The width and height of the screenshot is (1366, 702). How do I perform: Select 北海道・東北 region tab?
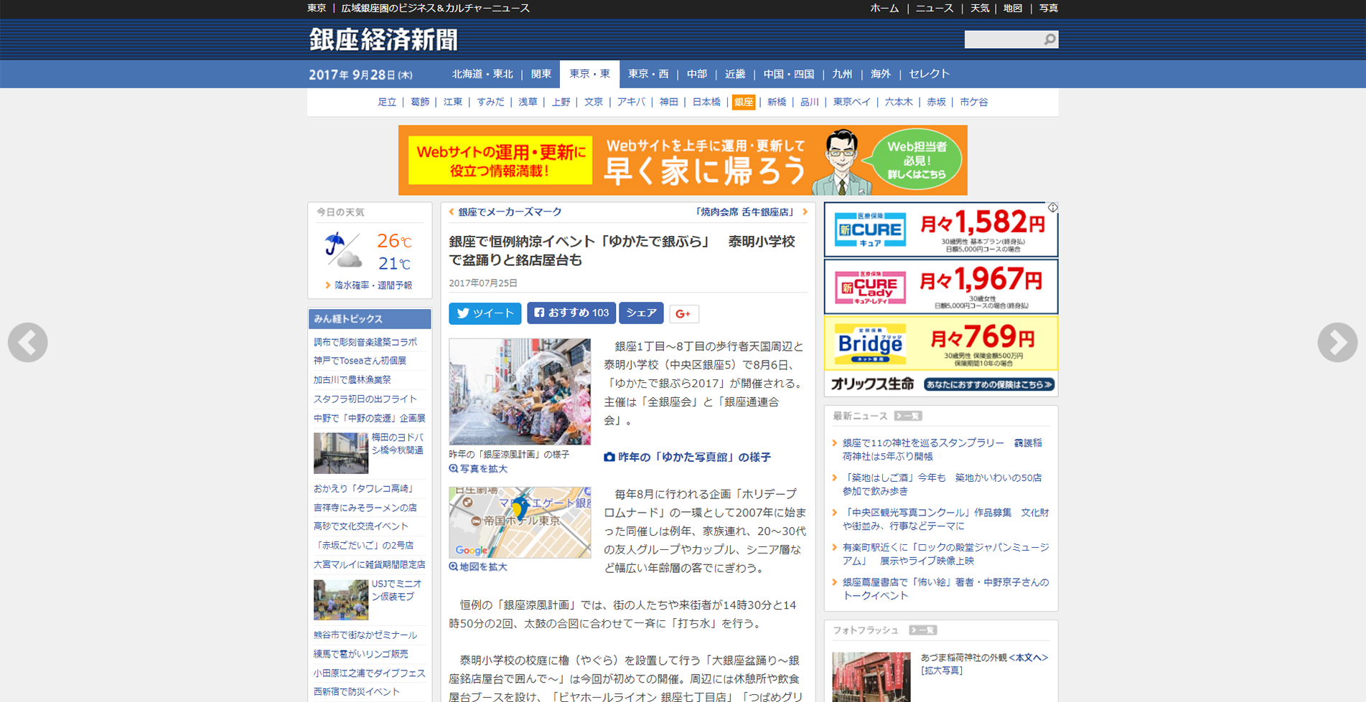pyautogui.click(x=482, y=74)
